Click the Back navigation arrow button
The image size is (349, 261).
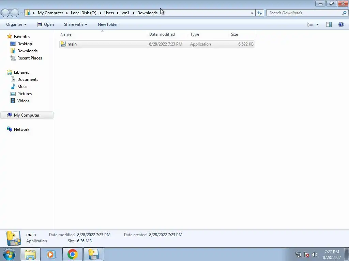pyautogui.click(x=5, y=13)
